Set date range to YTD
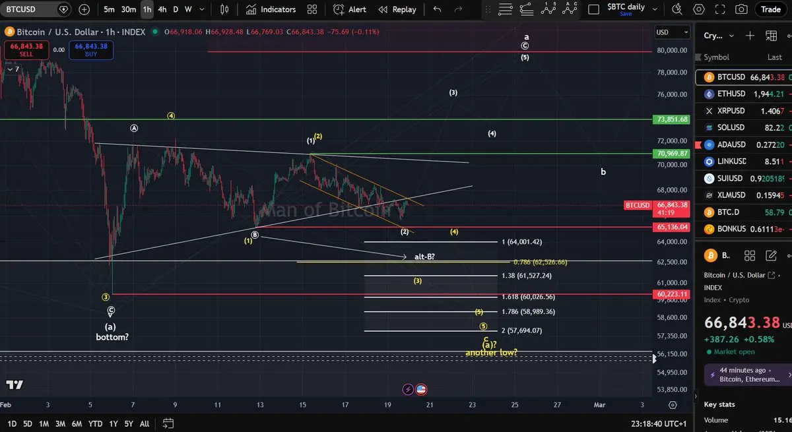The image size is (792, 432). (x=95, y=423)
